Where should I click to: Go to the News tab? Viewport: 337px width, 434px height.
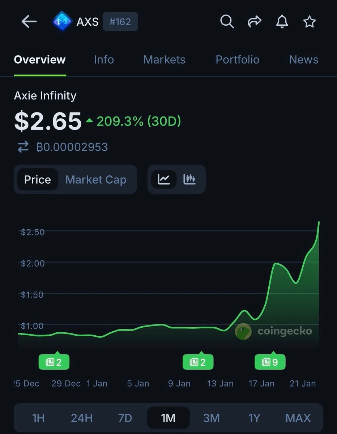pos(303,60)
